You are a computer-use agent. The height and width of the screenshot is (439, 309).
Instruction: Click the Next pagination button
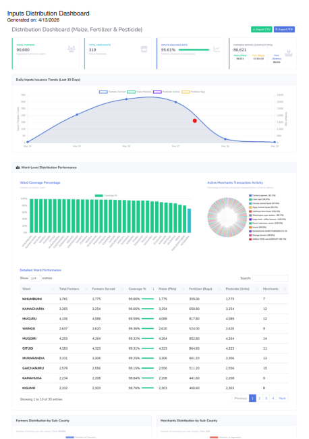[282, 398]
